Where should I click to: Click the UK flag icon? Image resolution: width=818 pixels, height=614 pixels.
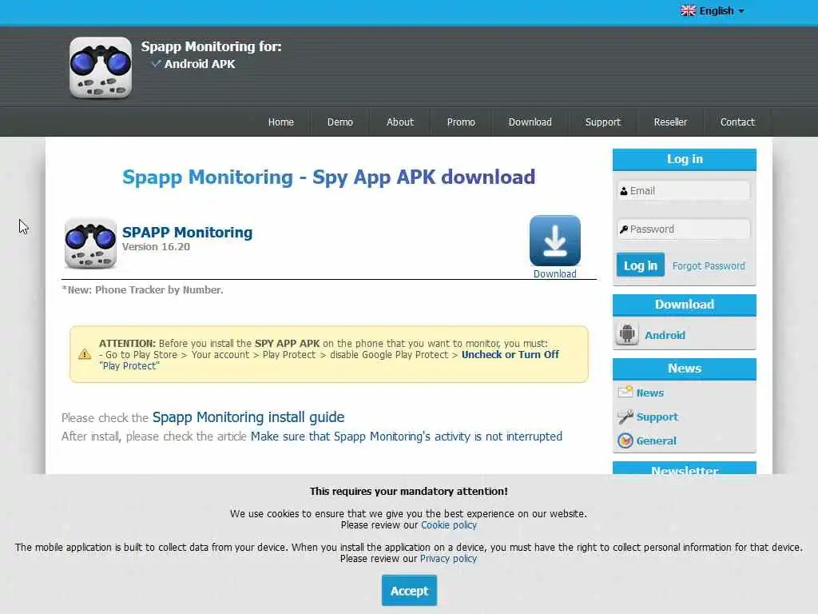[x=688, y=10]
